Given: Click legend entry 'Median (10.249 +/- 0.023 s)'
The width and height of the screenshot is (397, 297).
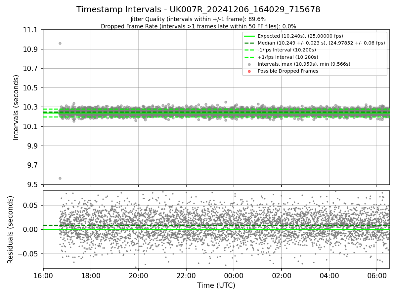Looking at the screenshot, I should point(321,43).
